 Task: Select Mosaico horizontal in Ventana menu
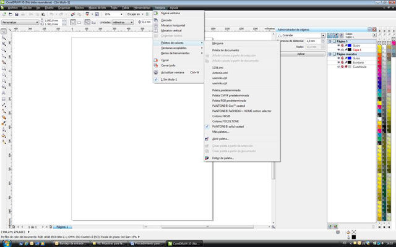[x=173, y=25]
